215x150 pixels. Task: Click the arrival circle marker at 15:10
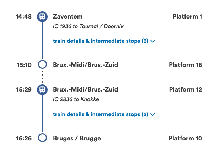point(42,65)
